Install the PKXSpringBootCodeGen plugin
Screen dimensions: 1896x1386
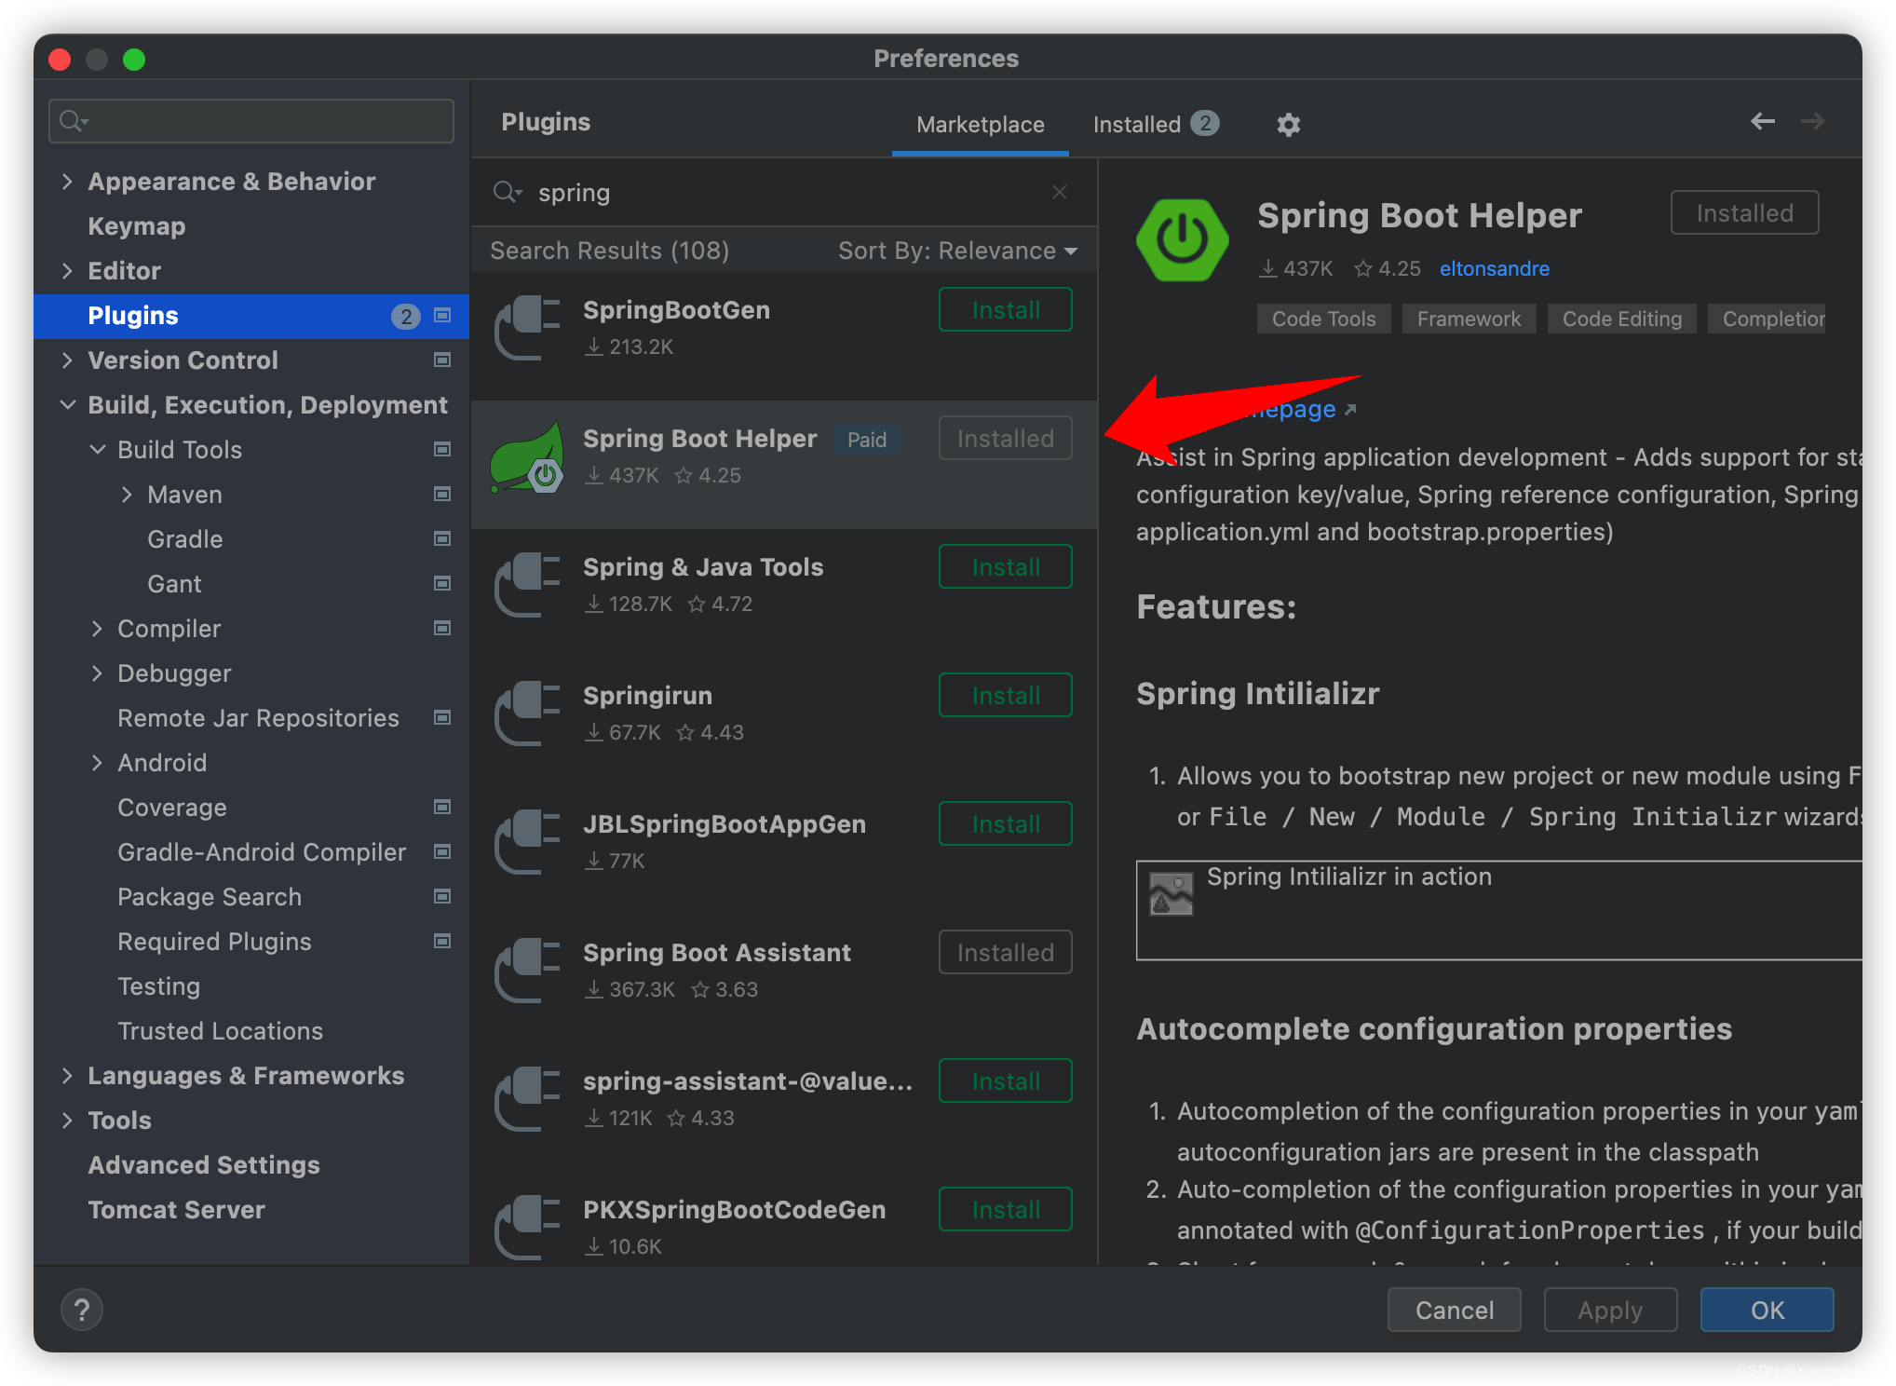(x=1005, y=1209)
